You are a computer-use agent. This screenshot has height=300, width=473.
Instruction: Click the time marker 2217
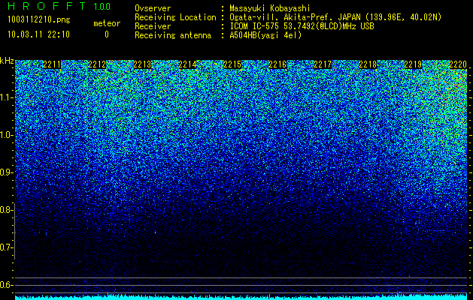323,64
